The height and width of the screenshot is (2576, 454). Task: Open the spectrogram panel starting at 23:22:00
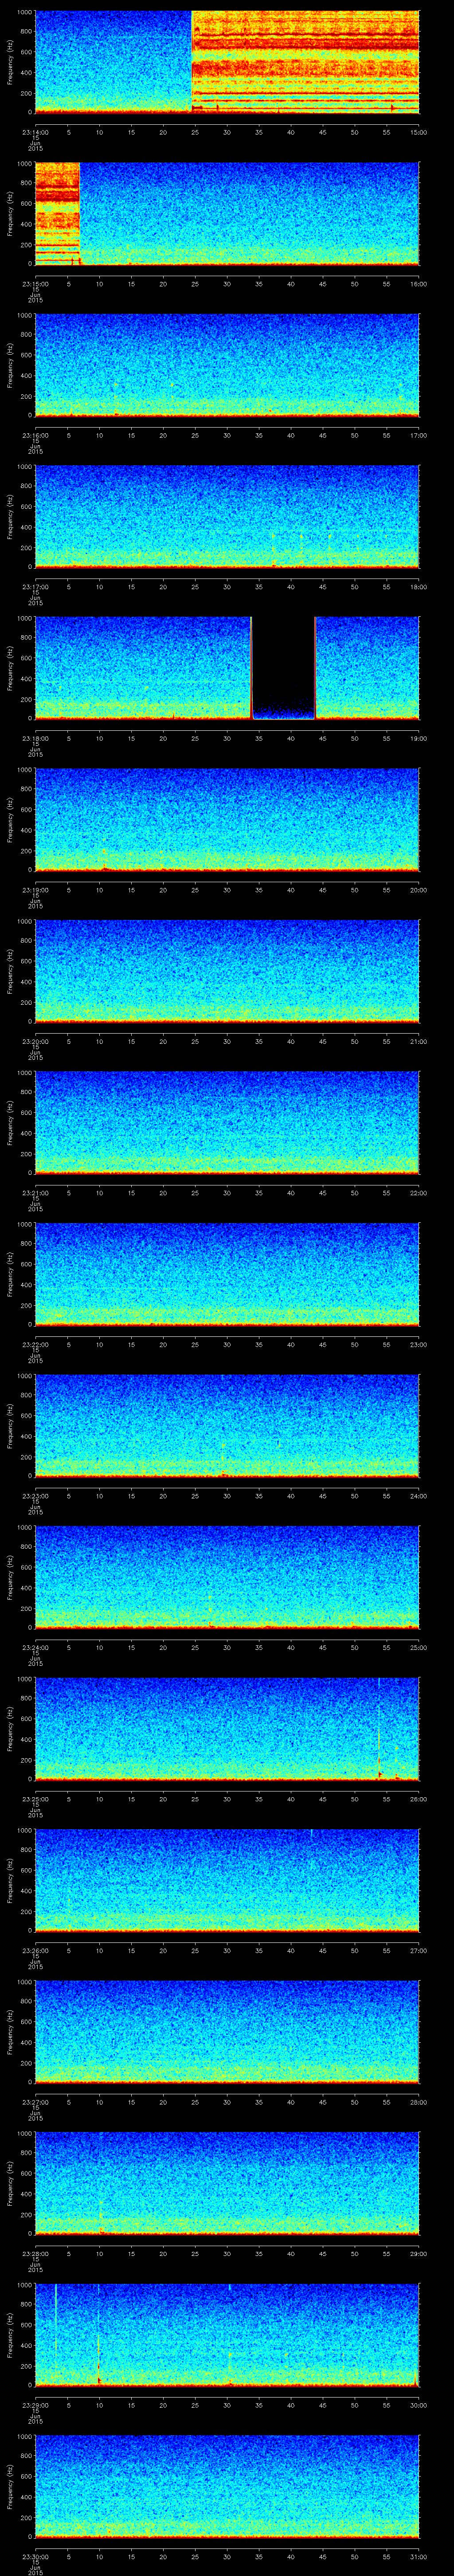pos(227,1274)
